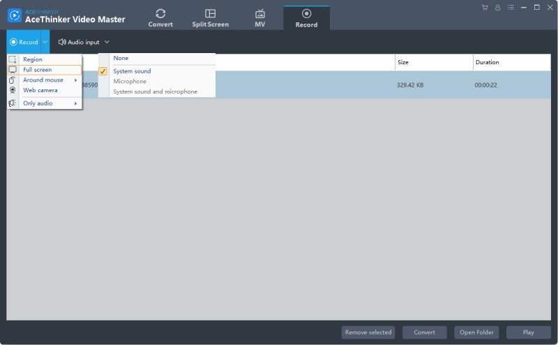Switch to the MV tab

(259, 18)
